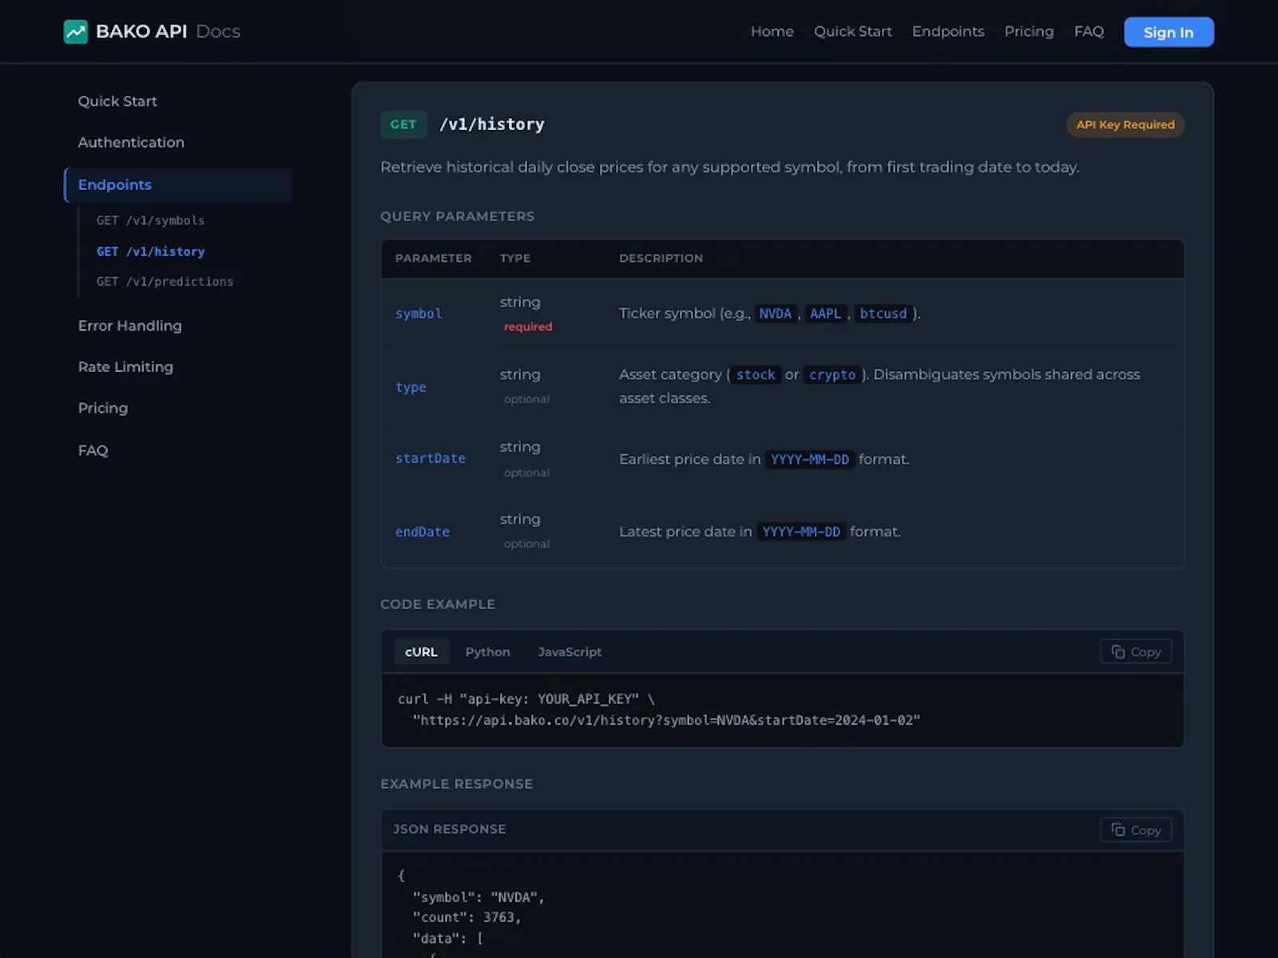The height and width of the screenshot is (958, 1278).
Task: Click the YYYY-MM-DD chip in endDate row
Action: (x=801, y=532)
